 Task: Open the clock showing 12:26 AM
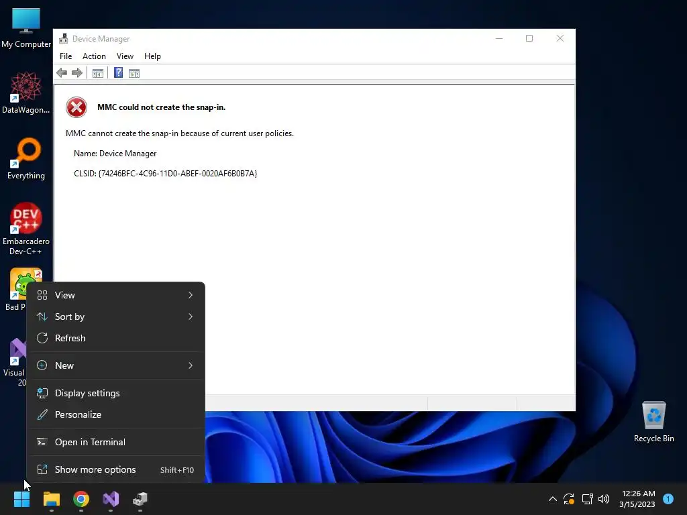click(637, 499)
